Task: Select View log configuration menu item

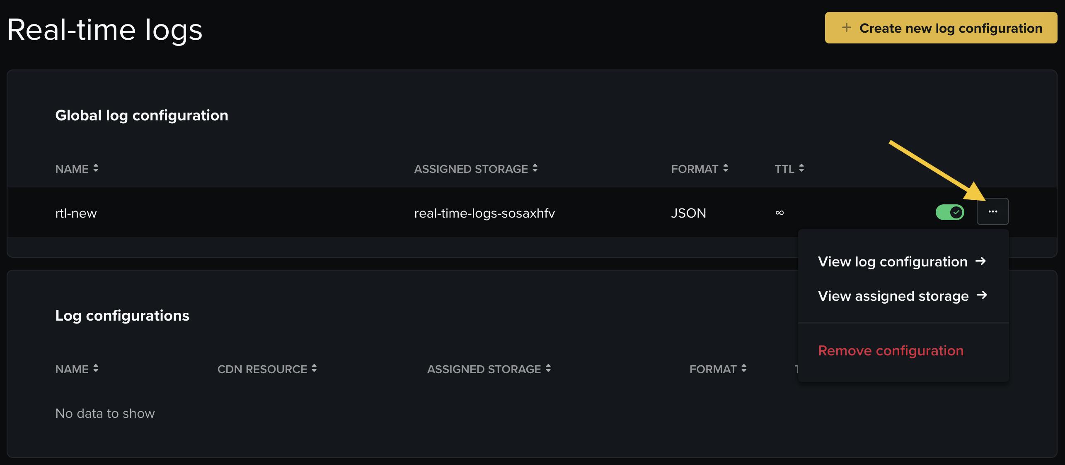Action: [x=893, y=262]
